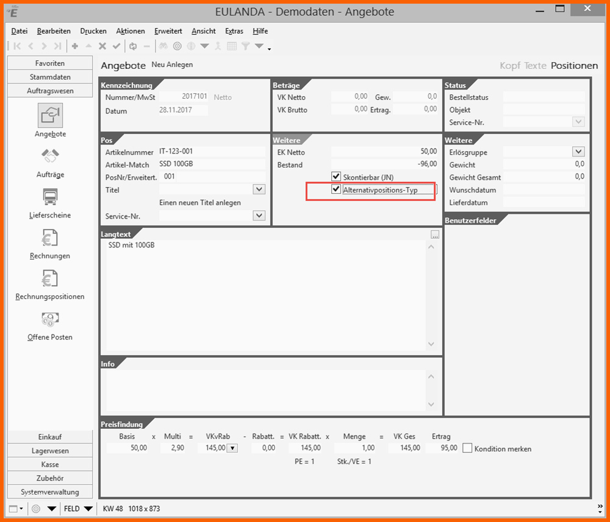
Task: Open Lagerwesen sidebar section
Action: point(50,451)
